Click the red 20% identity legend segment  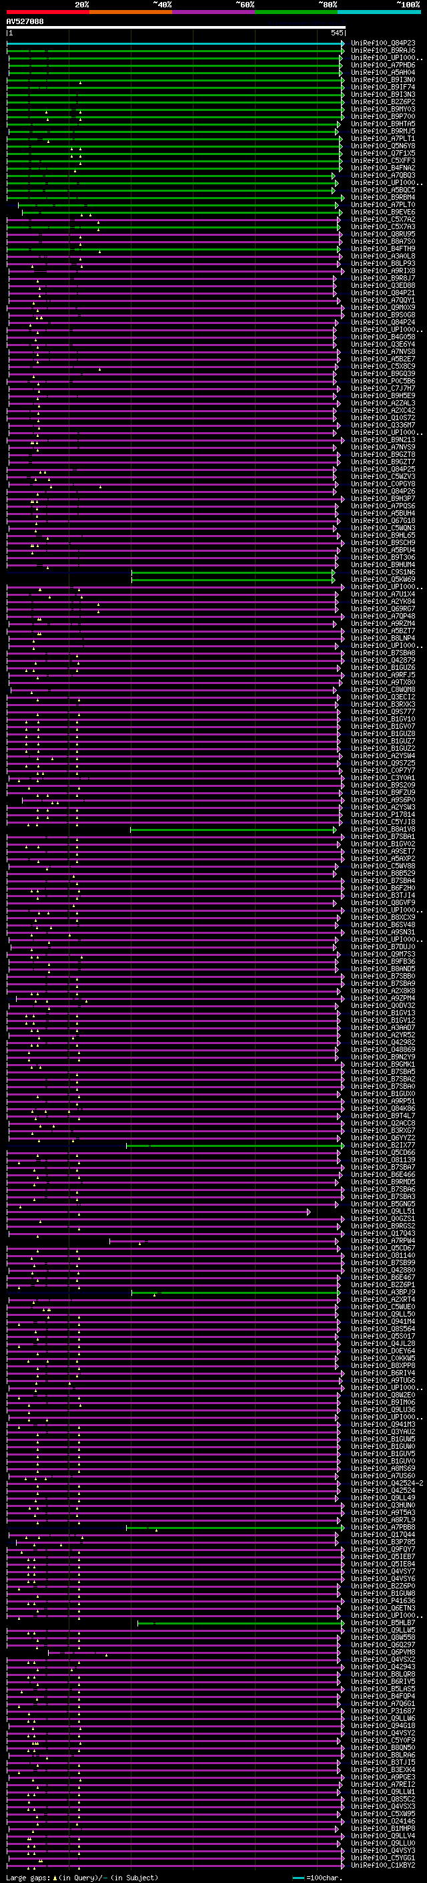pyautogui.click(x=47, y=12)
